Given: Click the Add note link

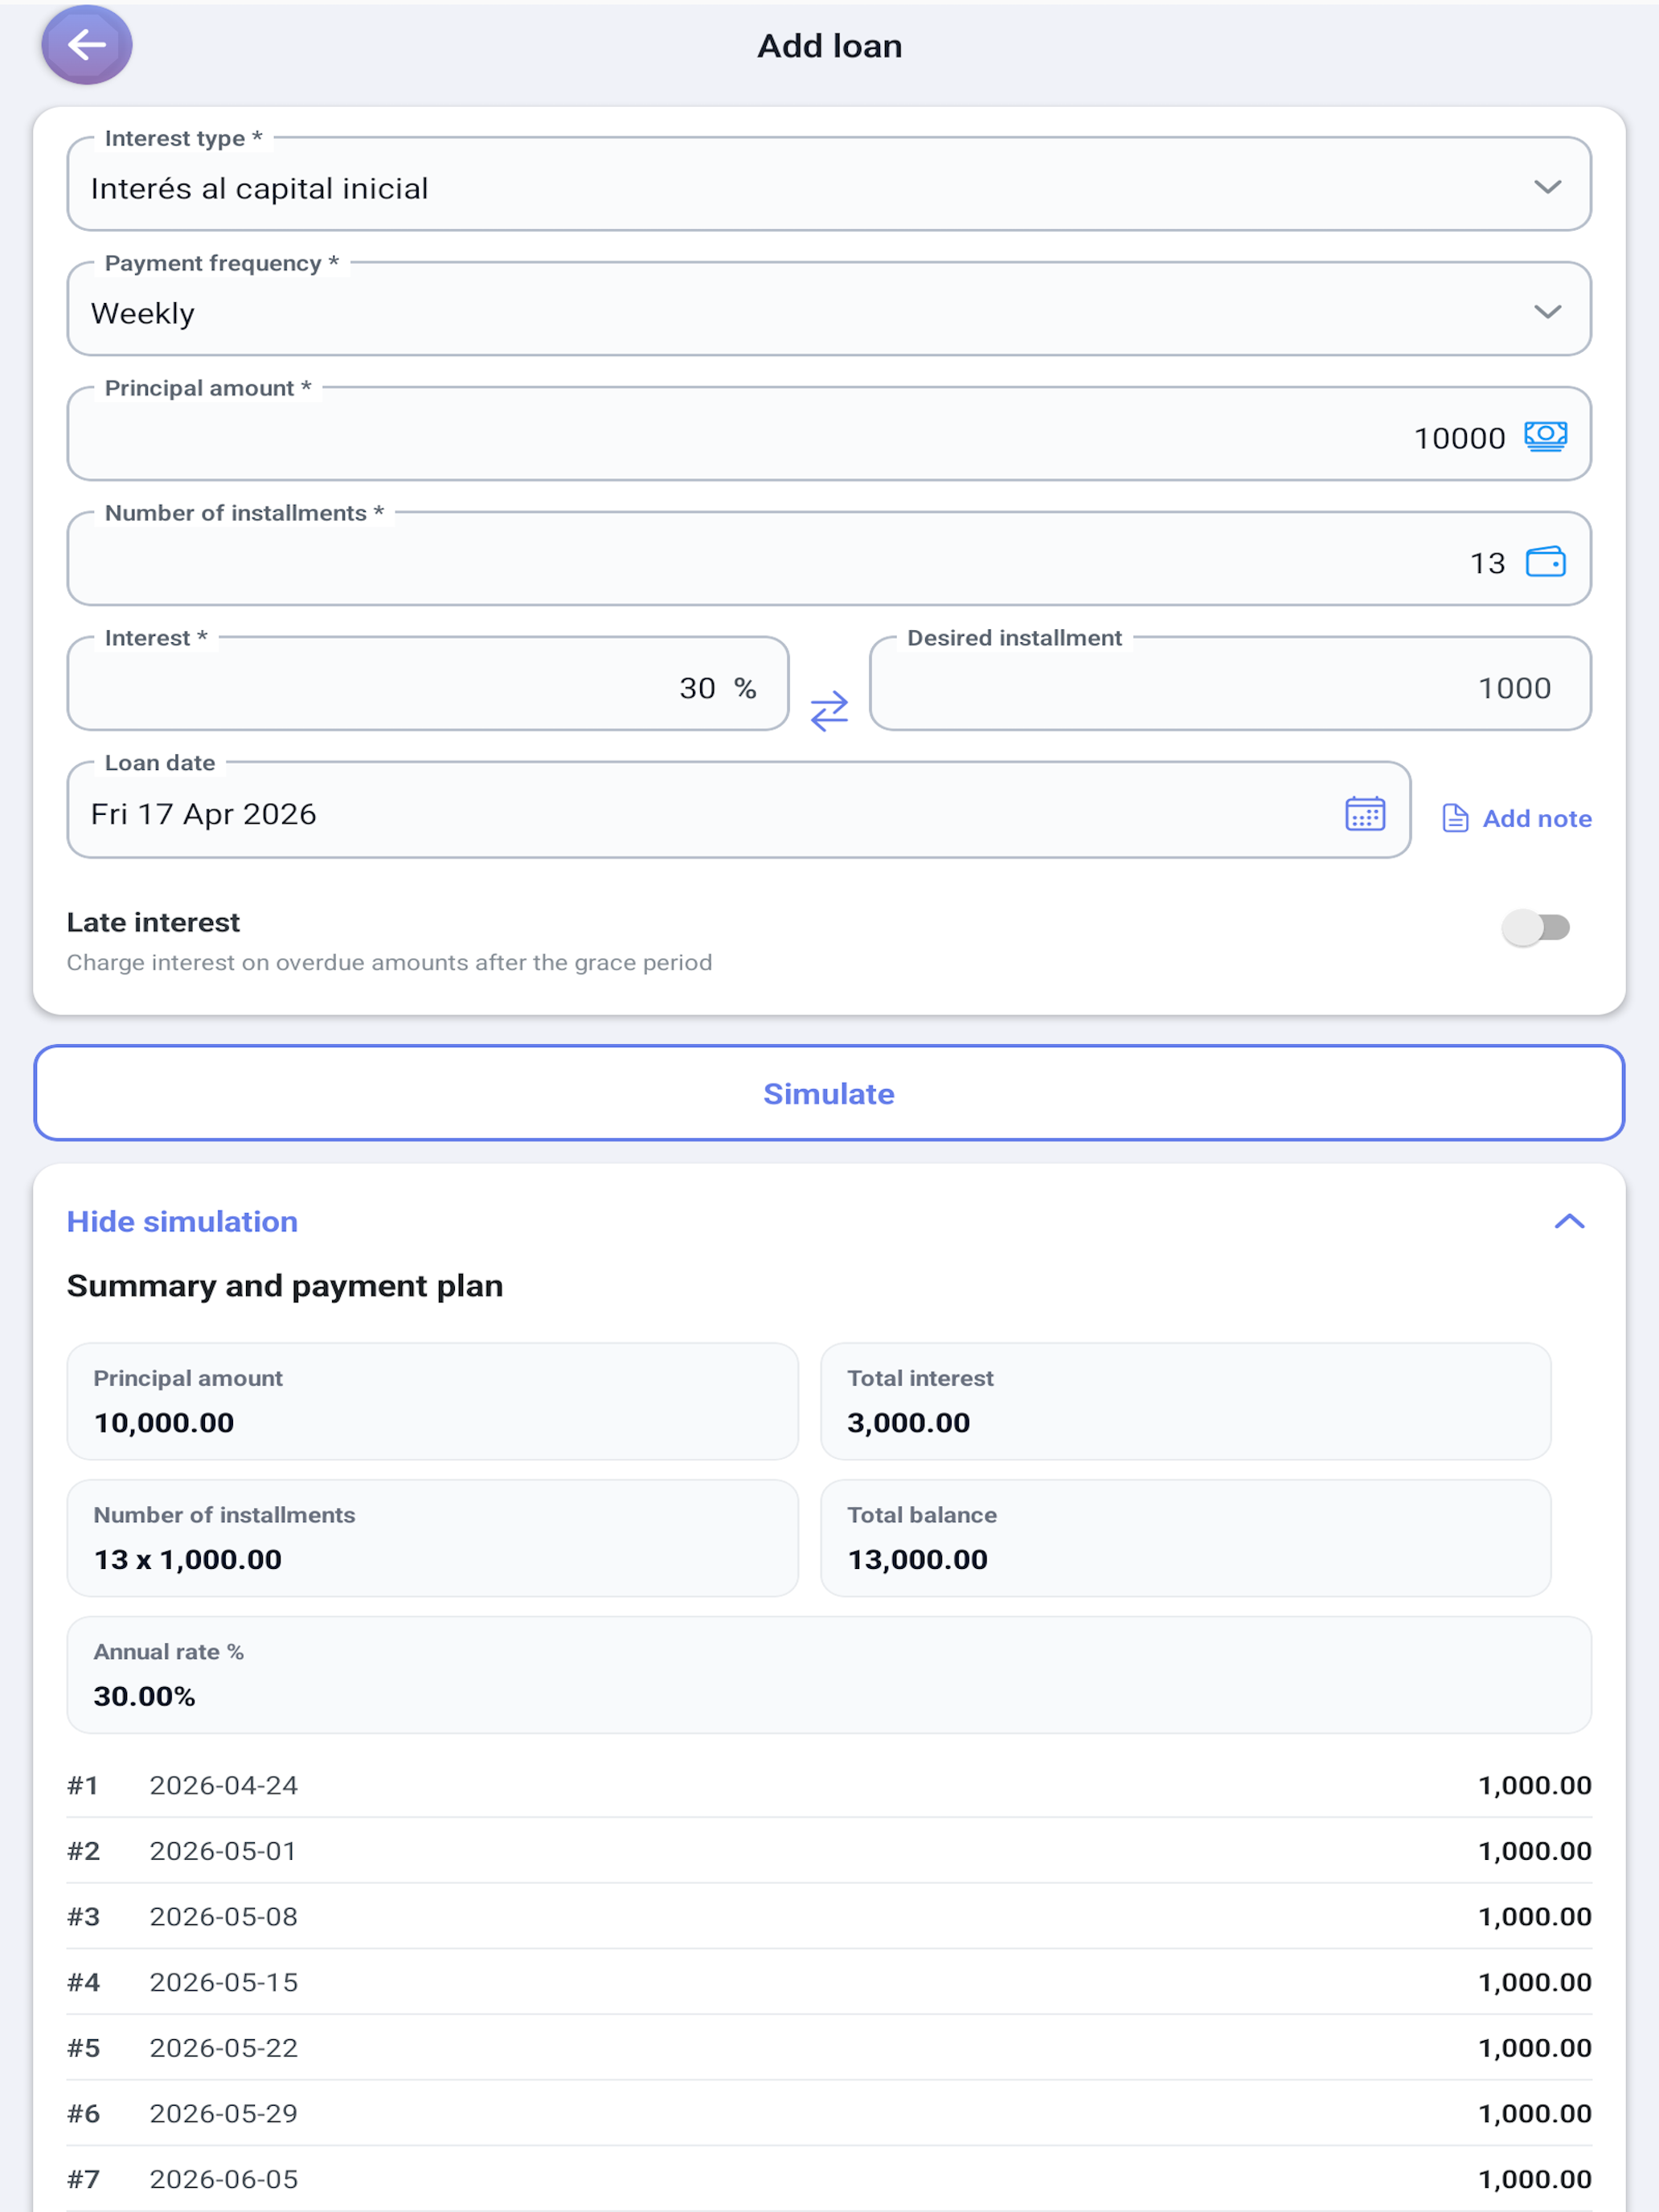Looking at the screenshot, I should pos(1536,818).
